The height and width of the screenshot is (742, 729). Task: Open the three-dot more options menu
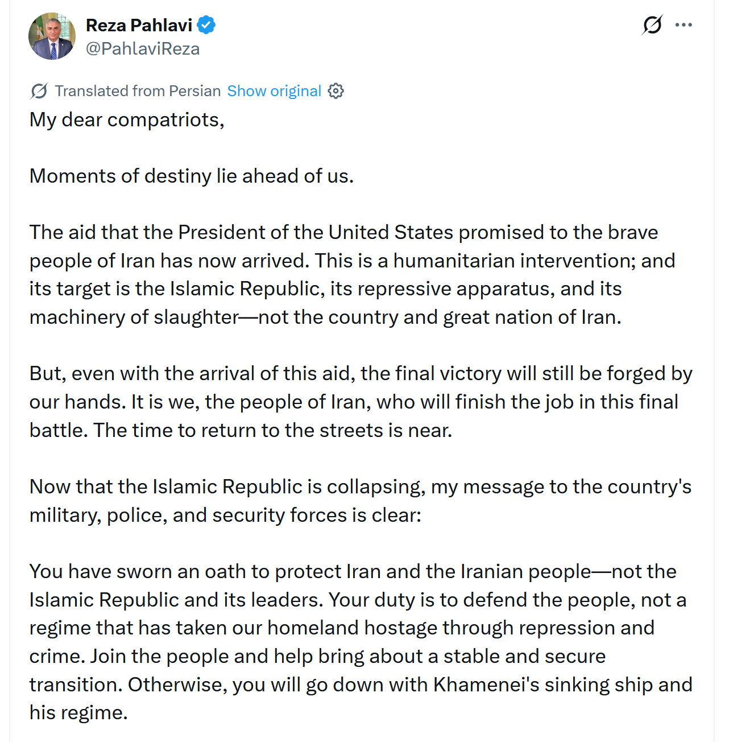tap(684, 25)
